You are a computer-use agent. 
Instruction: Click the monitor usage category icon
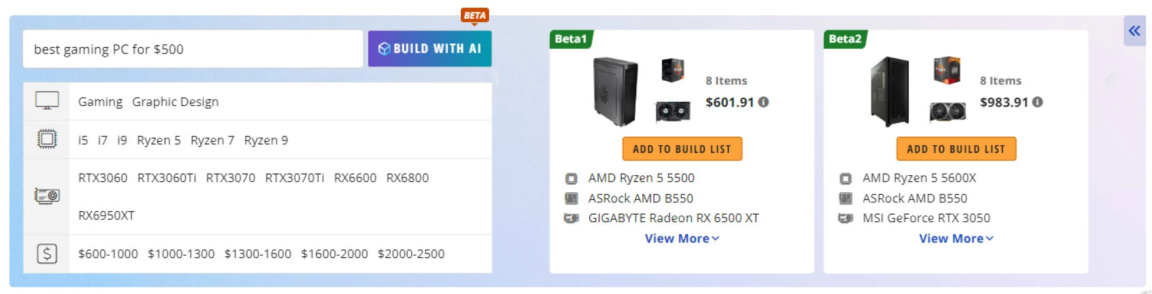(x=47, y=101)
